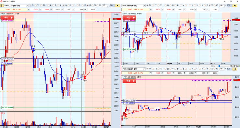Click the blue zoom slider thumb below the 30-minute chart
Screen dimensions: 240x128
pyautogui.click(x=219, y=66)
